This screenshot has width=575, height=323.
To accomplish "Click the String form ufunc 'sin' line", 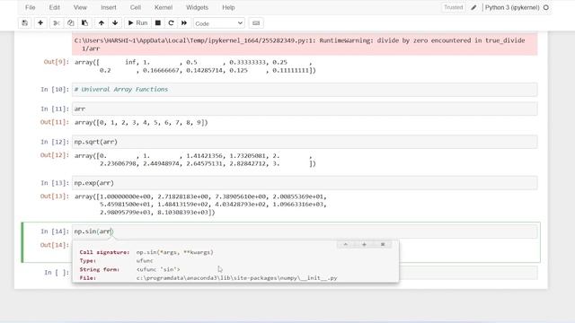I will point(129,269).
